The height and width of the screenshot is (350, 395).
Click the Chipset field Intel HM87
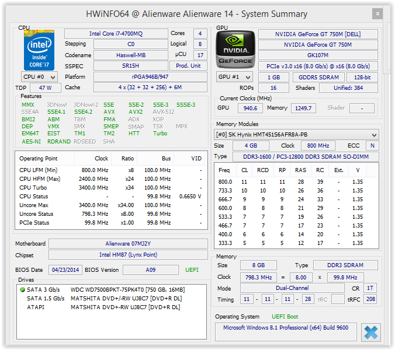(x=128, y=255)
